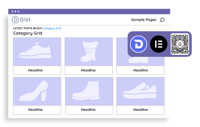The image size is (200, 127).
Task: Follow the blue Category Grid breadcrumb link
Action: pyautogui.click(x=52, y=28)
